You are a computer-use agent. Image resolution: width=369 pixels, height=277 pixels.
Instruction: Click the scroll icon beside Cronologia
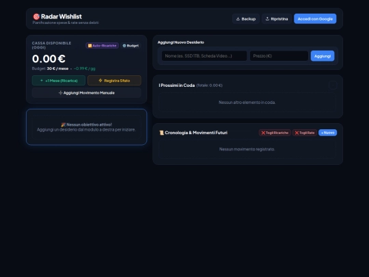pos(161,133)
